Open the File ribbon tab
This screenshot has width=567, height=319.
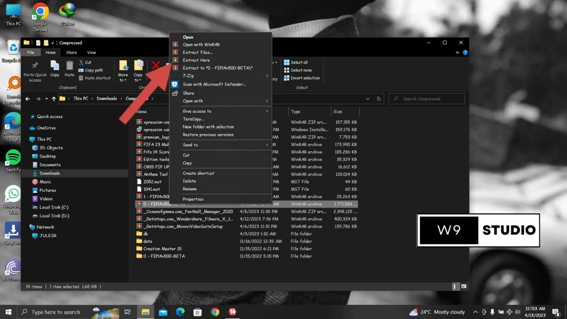coord(31,52)
